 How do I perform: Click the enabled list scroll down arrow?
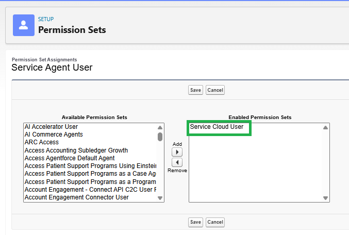(x=325, y=198)
